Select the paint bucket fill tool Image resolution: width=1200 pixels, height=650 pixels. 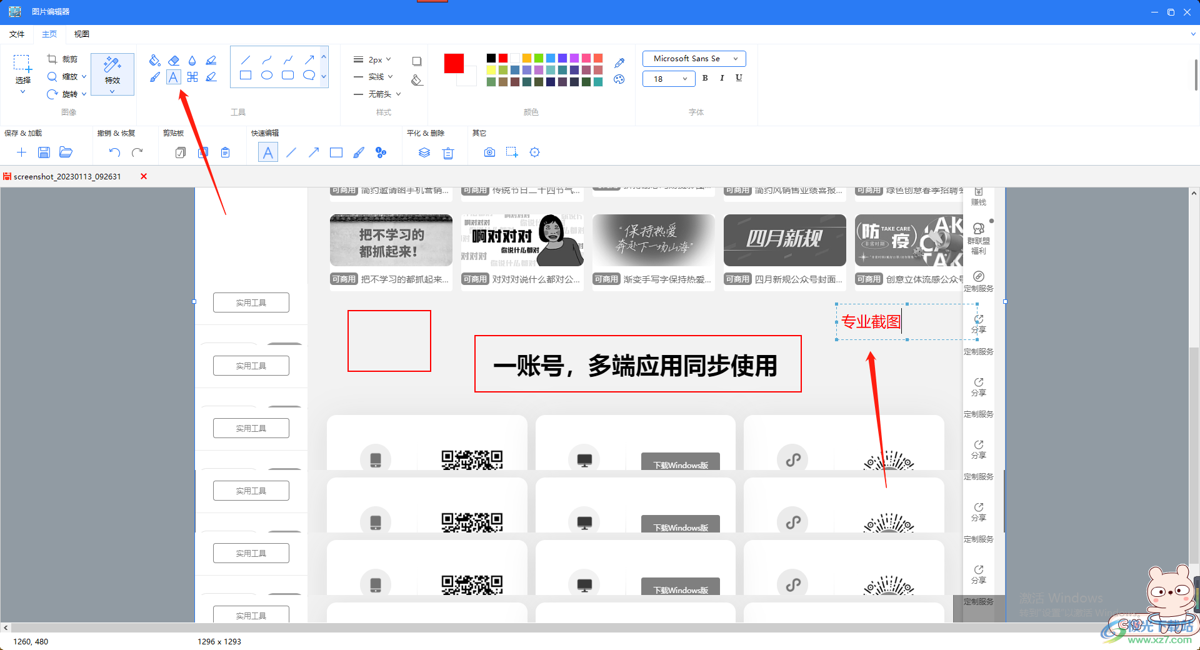(155, 60)
